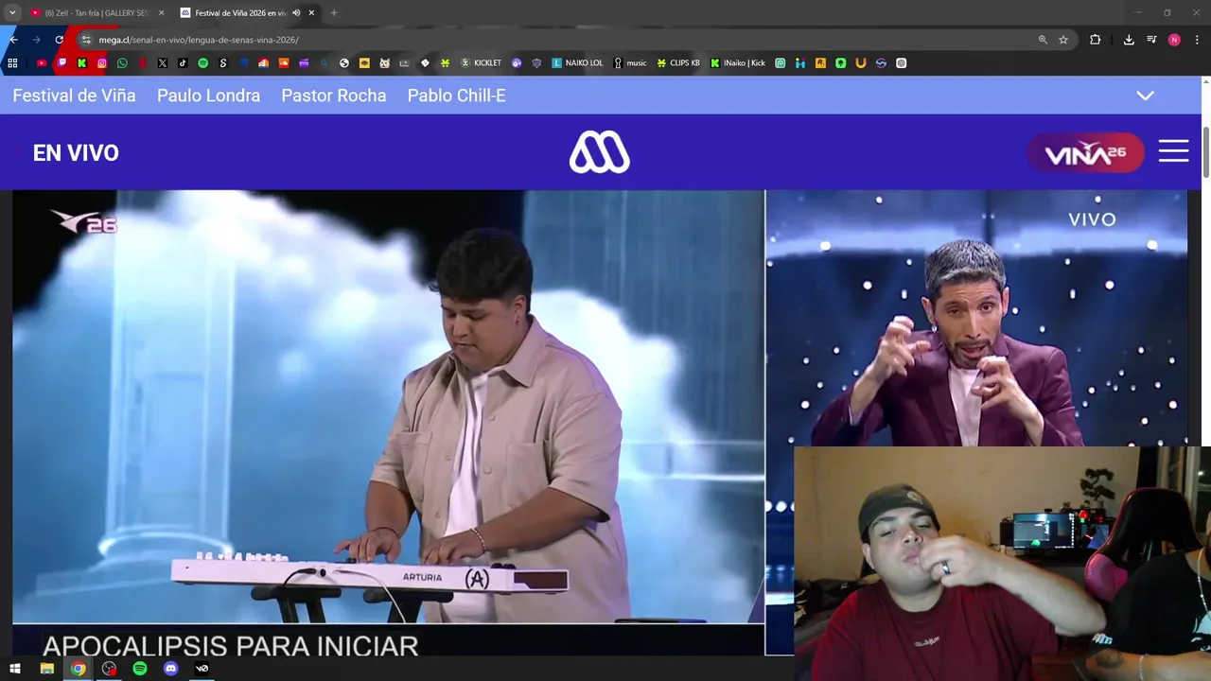Image resolution: width=1211 pixels, height=681 pixels.
Task: Open the Spotify bookmark icon
Action: click(202, 63)
